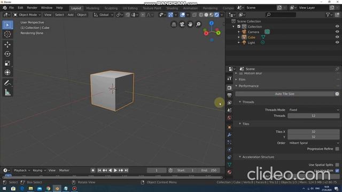The height and width of the screenshot is (192, 342).
Task: Open the Physics properties tab icon
Action: point(229,150)
